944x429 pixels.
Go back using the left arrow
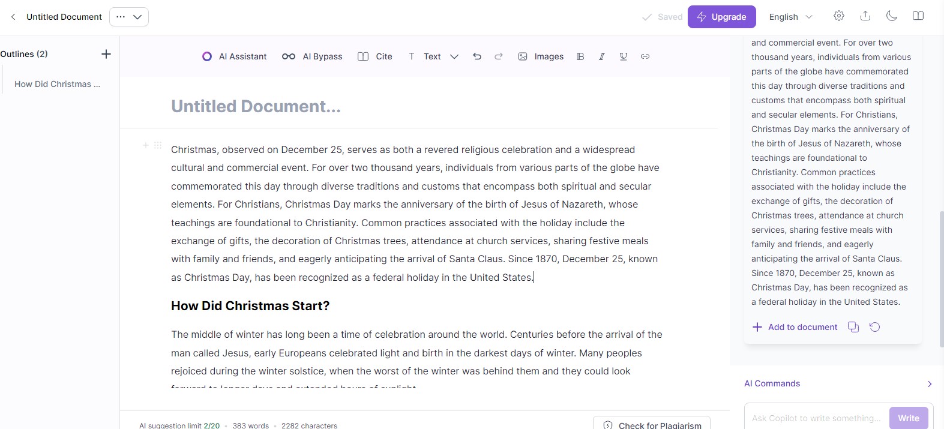[x=13, y=17]
